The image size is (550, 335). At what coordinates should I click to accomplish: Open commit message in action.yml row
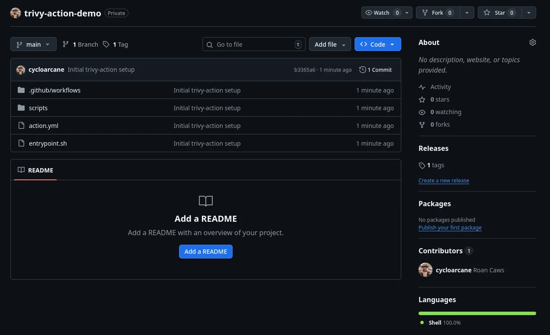point(207,126)
